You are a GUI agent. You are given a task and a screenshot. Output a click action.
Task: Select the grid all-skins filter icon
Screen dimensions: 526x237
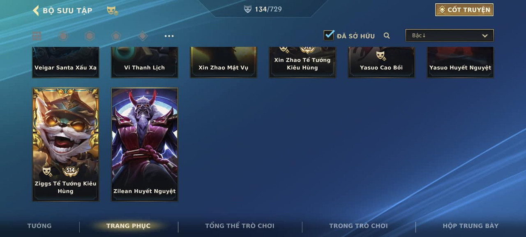point(37,36)
